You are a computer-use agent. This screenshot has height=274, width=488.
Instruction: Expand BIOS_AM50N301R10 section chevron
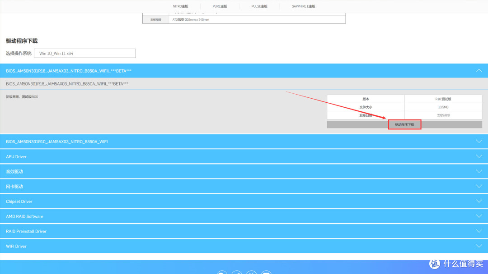coord(479,142)
